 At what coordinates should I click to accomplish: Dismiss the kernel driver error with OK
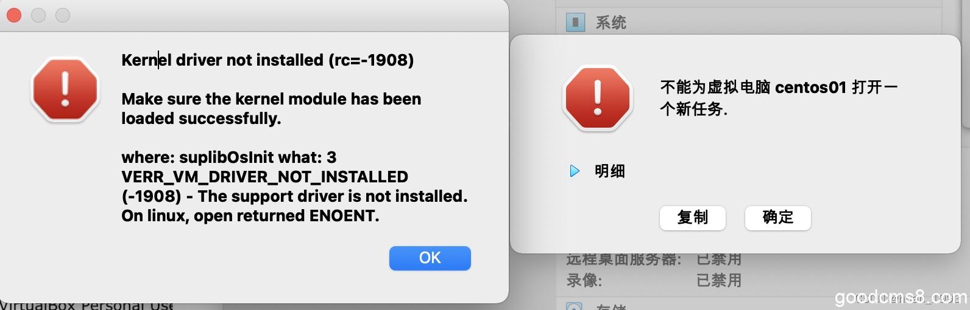coord(430,258)
